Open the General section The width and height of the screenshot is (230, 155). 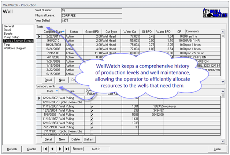pos(9,26)
